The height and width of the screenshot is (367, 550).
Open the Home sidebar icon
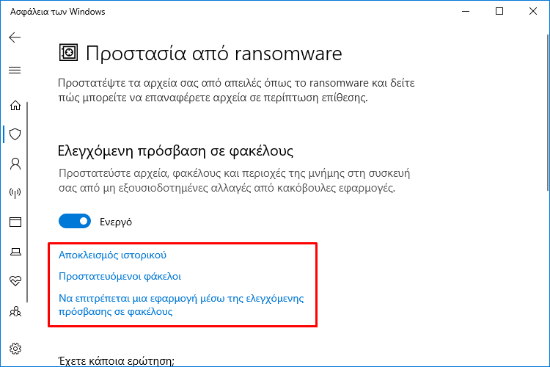tap(15, 105)
